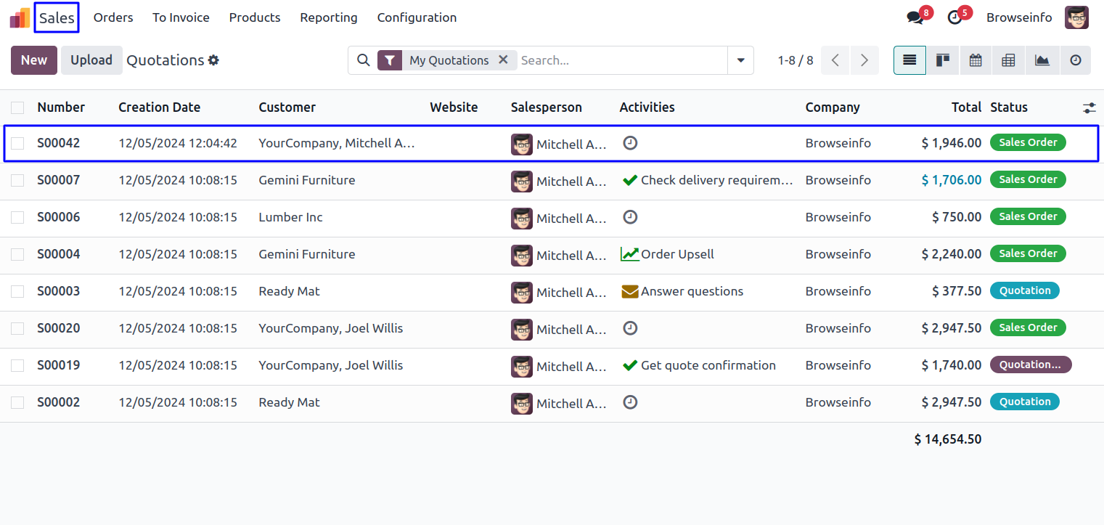The image size is (1104, 525).
Task: Tick the checkbox for order S00042
Action: (17, 143)
